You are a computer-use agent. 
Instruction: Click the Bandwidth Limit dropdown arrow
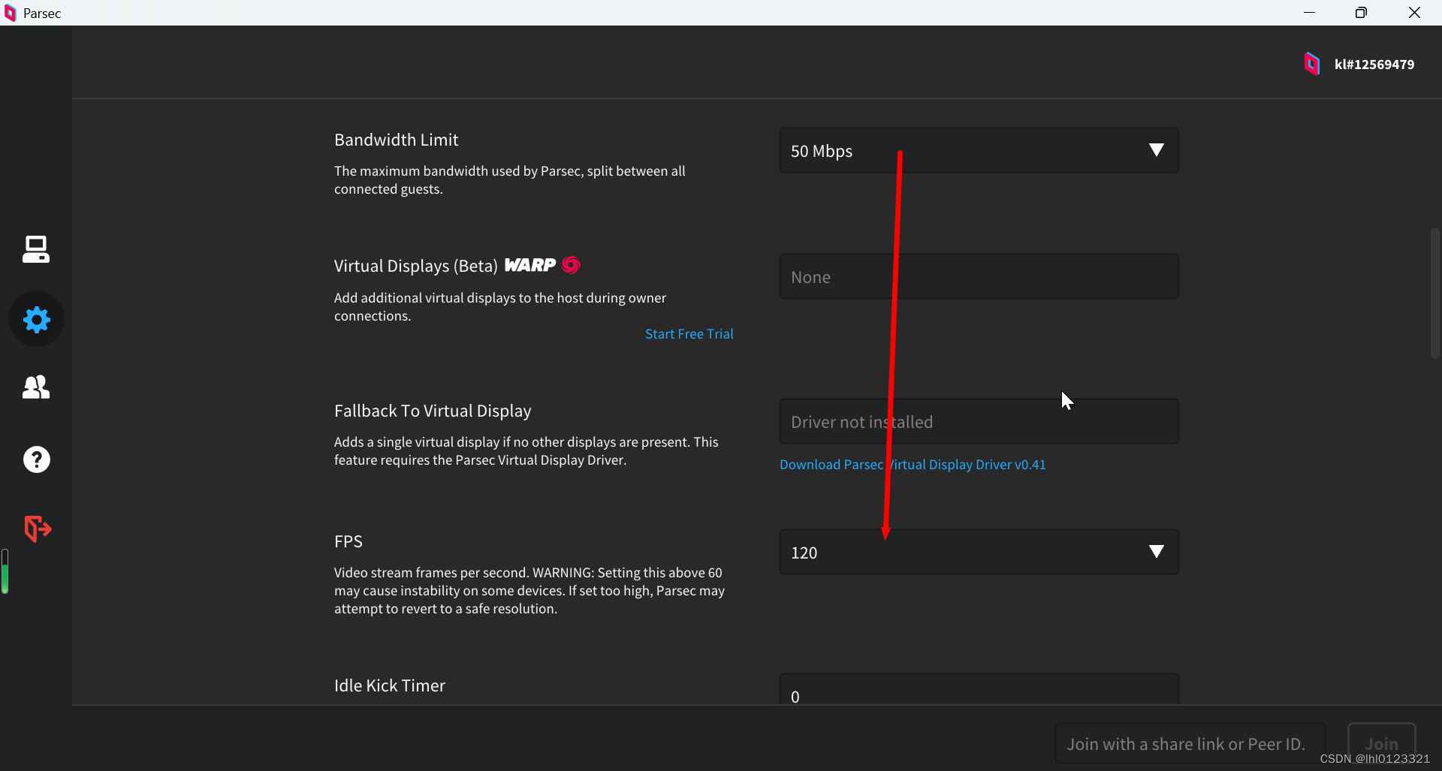click(1157, 150)
